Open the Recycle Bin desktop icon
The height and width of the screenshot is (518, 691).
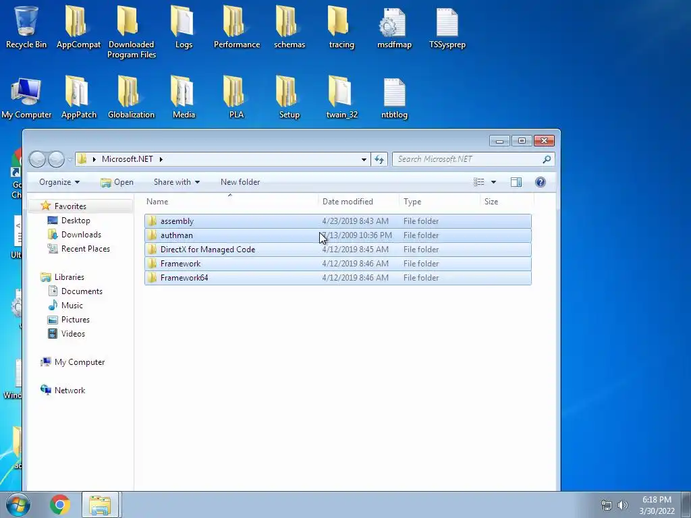click(26, 27)
